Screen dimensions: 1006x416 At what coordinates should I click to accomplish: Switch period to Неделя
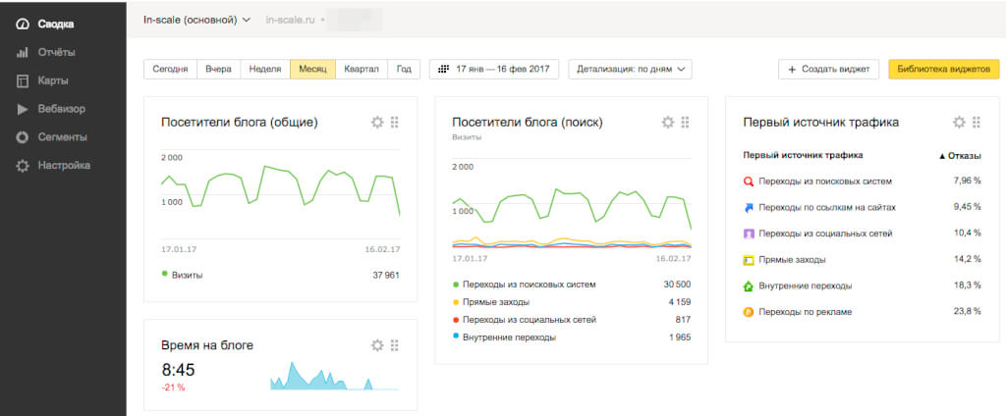(265, 70)
